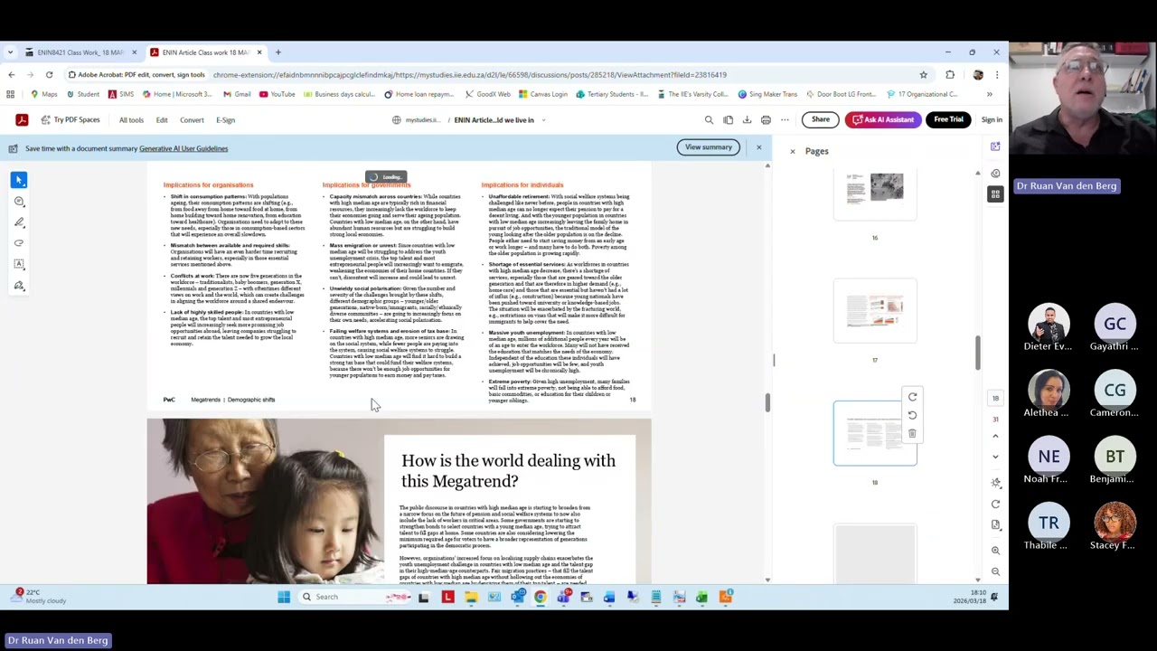Screen dimensions: 1157x651
Task: Open the Gmail bookmark
Action: pos(236,94)
